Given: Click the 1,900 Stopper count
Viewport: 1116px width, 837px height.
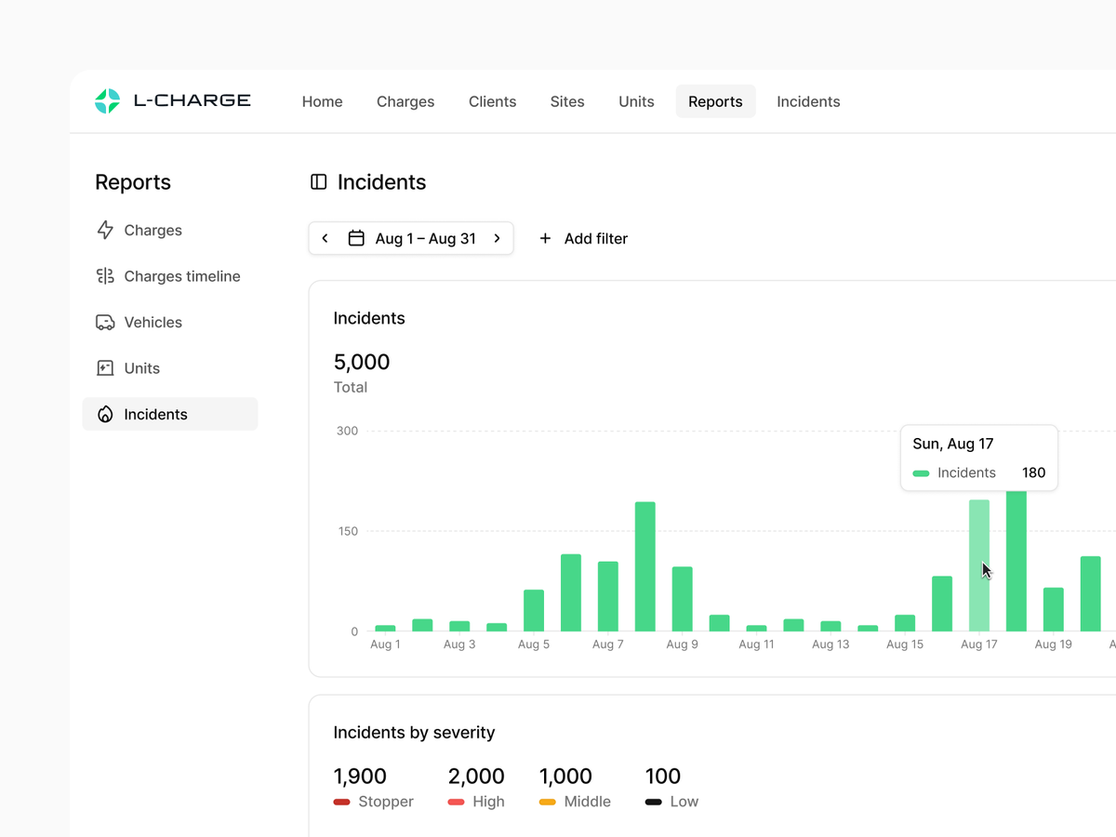Looking at the screenshot, I should (x=360, y=777).
